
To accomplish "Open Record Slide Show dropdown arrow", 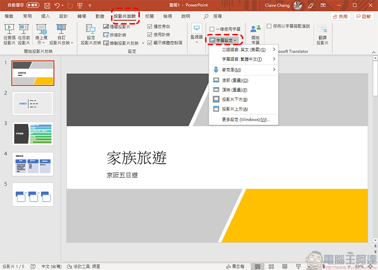I will (x=143, y=43).
